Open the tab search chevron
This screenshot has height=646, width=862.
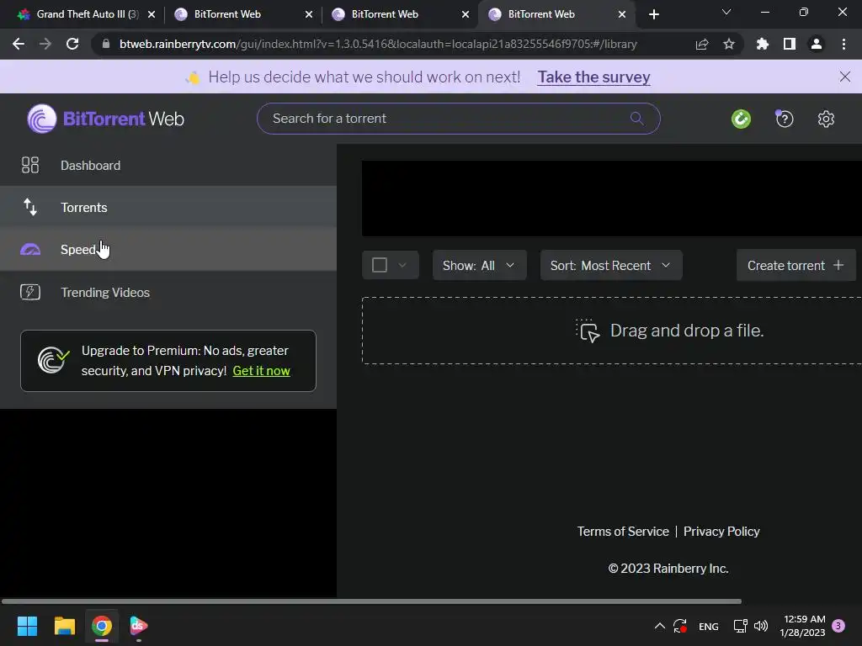[726, 12]
